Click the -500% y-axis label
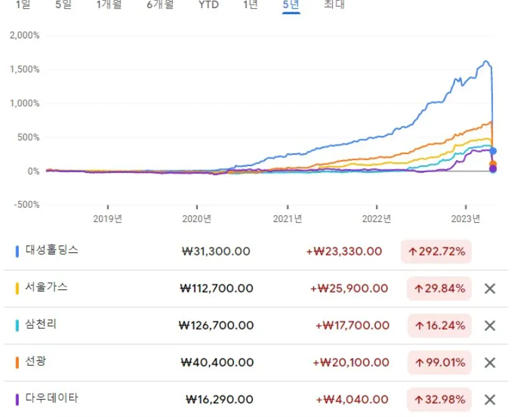This screenshot has width=513, height=417. pyautogui.click(x=26, y=205)
